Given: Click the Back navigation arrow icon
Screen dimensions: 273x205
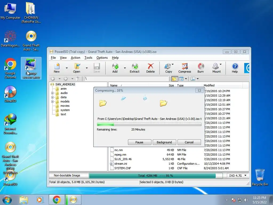Looking at the screenshot, I should pyautogui.click(x=53, y=79).
